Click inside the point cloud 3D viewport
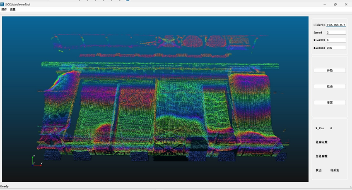Screen dimensions: 352x190 pos(155,99)
